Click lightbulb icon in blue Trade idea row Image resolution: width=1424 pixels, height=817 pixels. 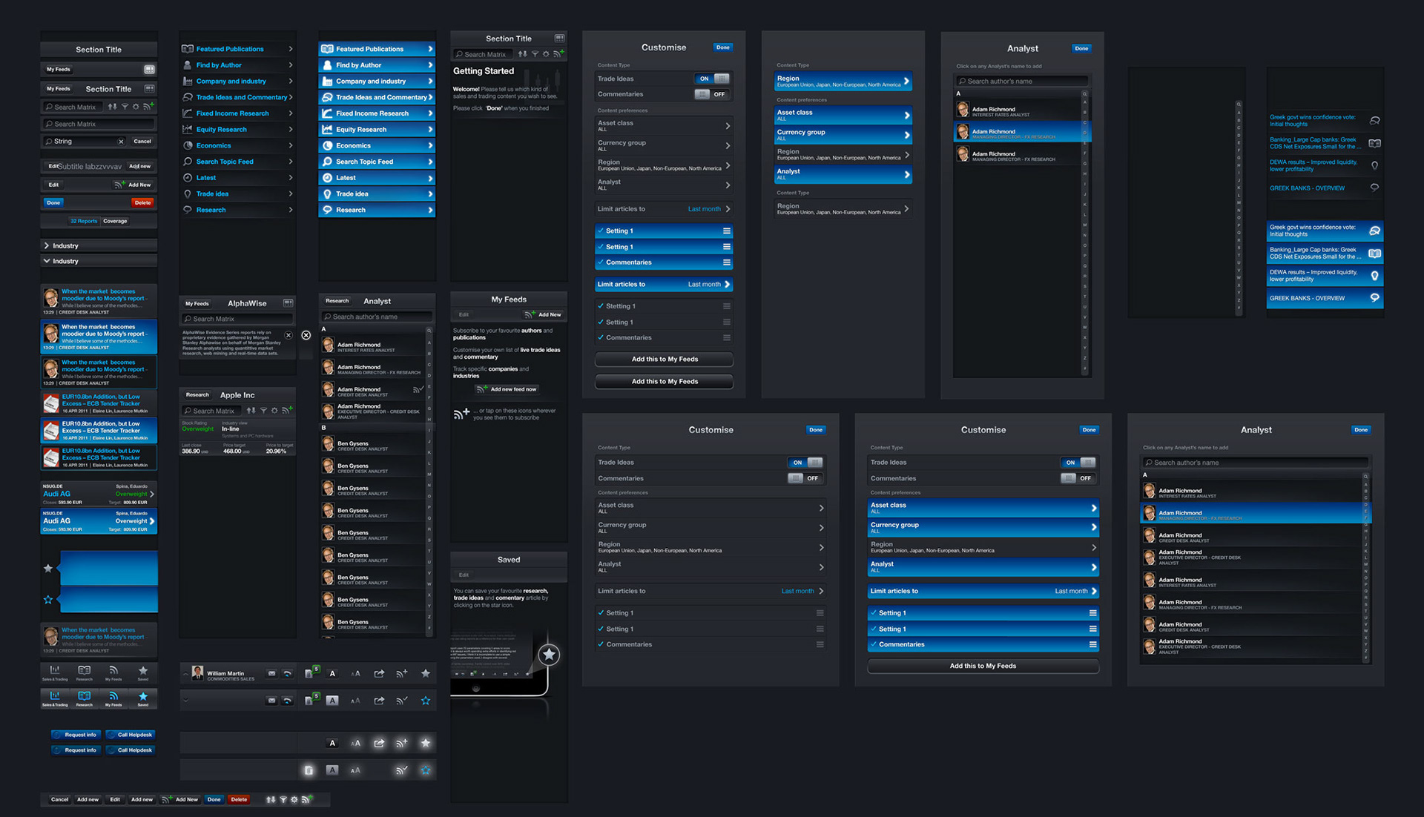coord(327,194)
